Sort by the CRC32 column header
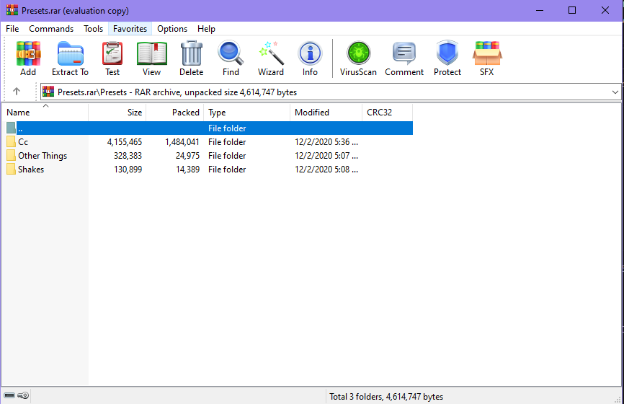The width and height of the screenshot is (624, 404). (x=387, y=113)
